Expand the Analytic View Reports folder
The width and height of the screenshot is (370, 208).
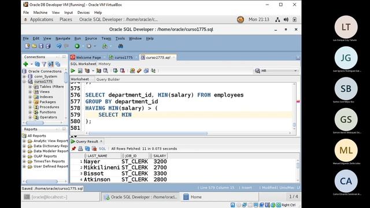(x=24, y=141)
